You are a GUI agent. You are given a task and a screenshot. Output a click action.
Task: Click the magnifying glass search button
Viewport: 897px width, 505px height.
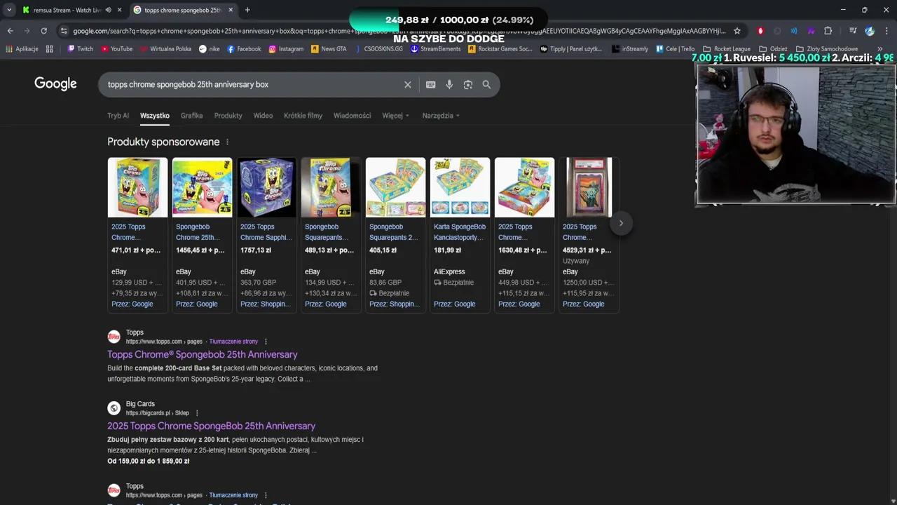click(486, 84)
